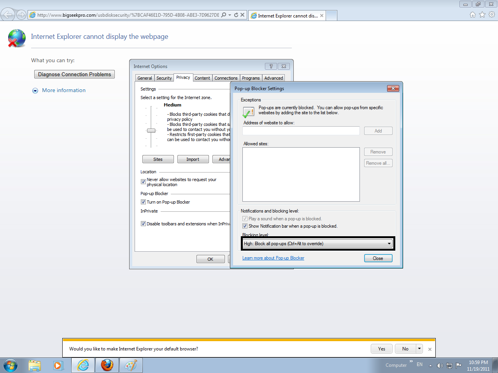Image resolution: width=498 pixels, height=373 pixels.
Task: Dismiss the default browser notification bar
Action: pyautogui.click(x=430, y=349)
